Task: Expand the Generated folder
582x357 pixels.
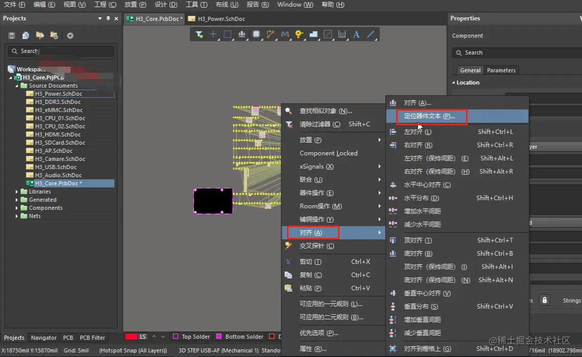Action: (x=17, y=200)
